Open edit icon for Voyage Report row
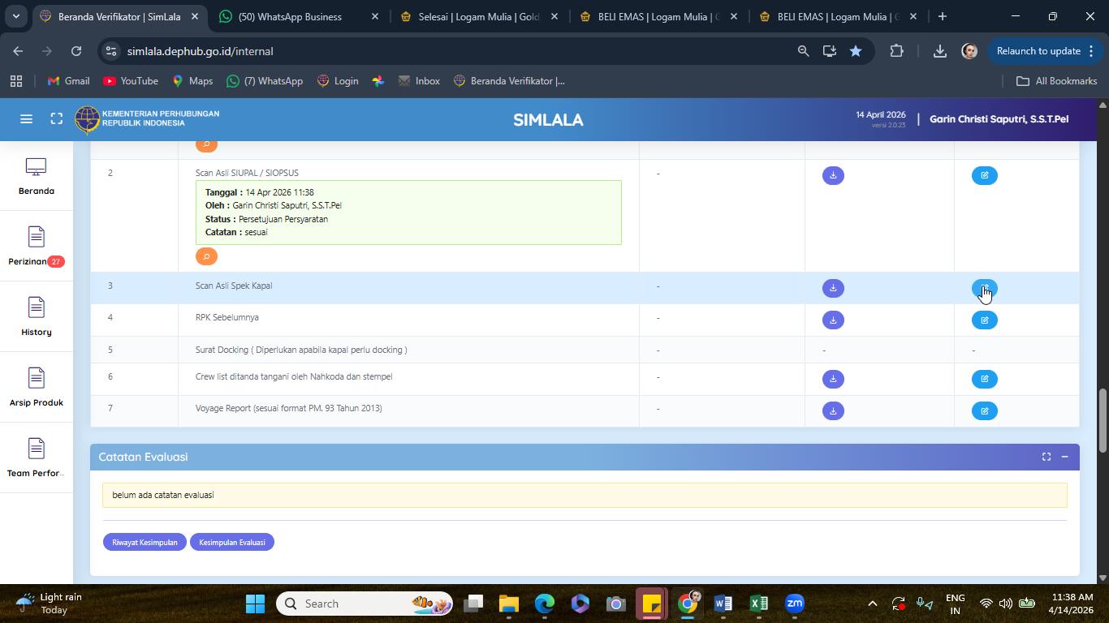The width and height of the screenshot is (1109, 623). pos(984,410)
